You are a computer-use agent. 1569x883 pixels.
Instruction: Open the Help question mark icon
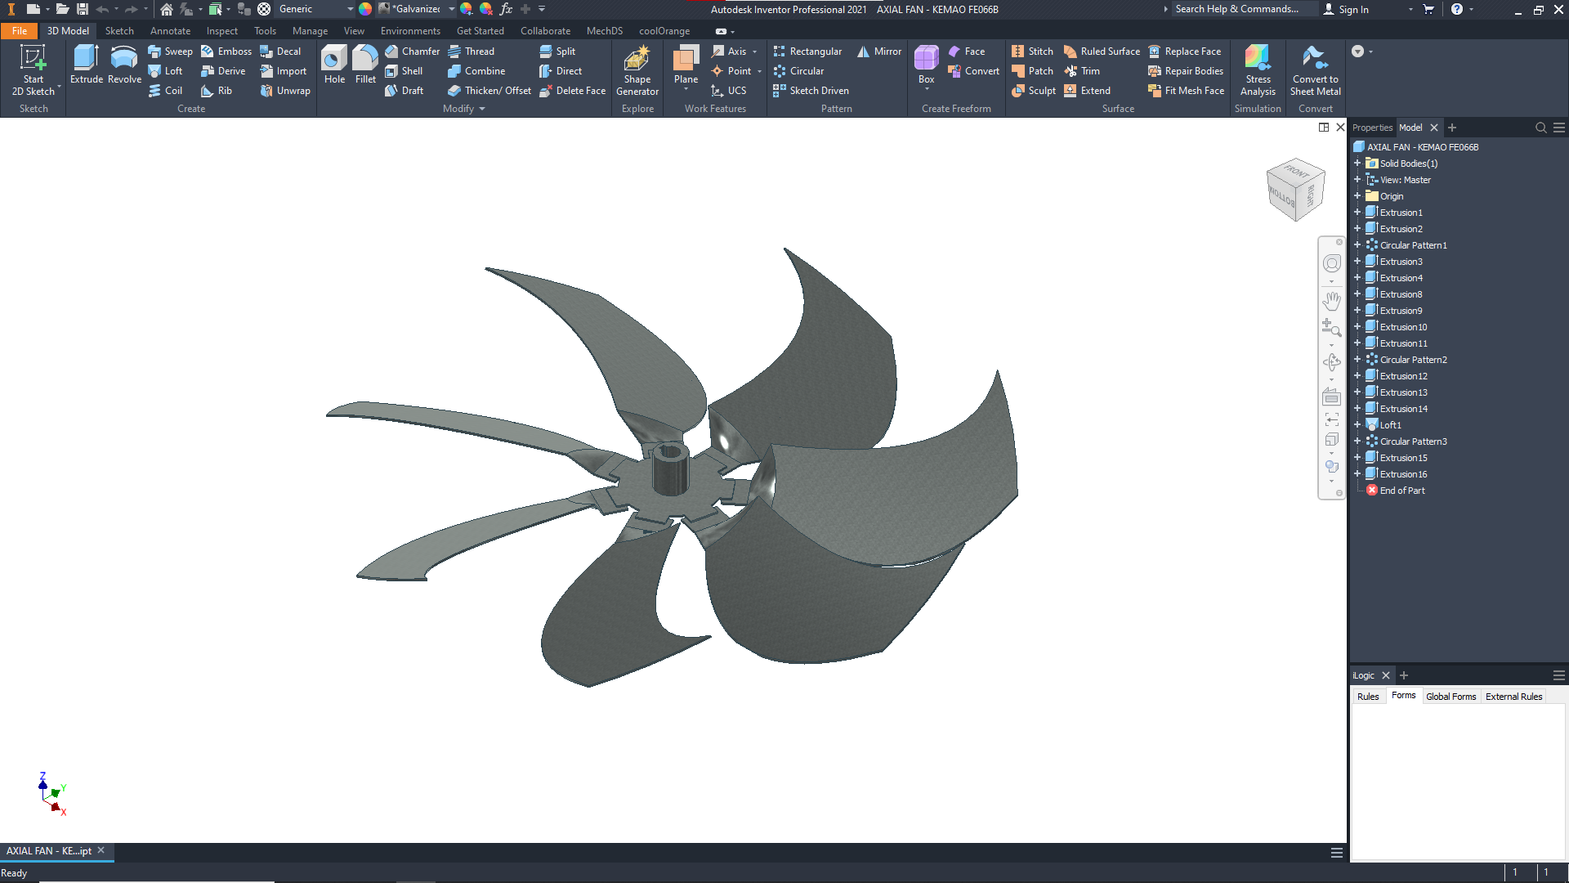click(1456, 9)
